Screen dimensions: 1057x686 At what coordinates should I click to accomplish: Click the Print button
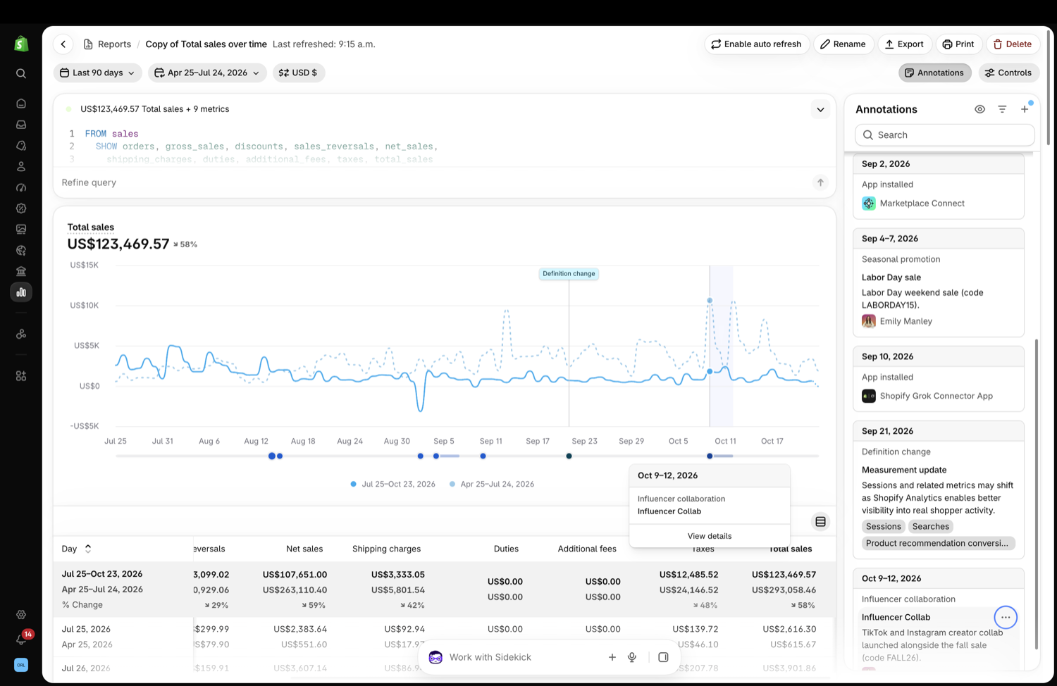click(x=958, y=44)
